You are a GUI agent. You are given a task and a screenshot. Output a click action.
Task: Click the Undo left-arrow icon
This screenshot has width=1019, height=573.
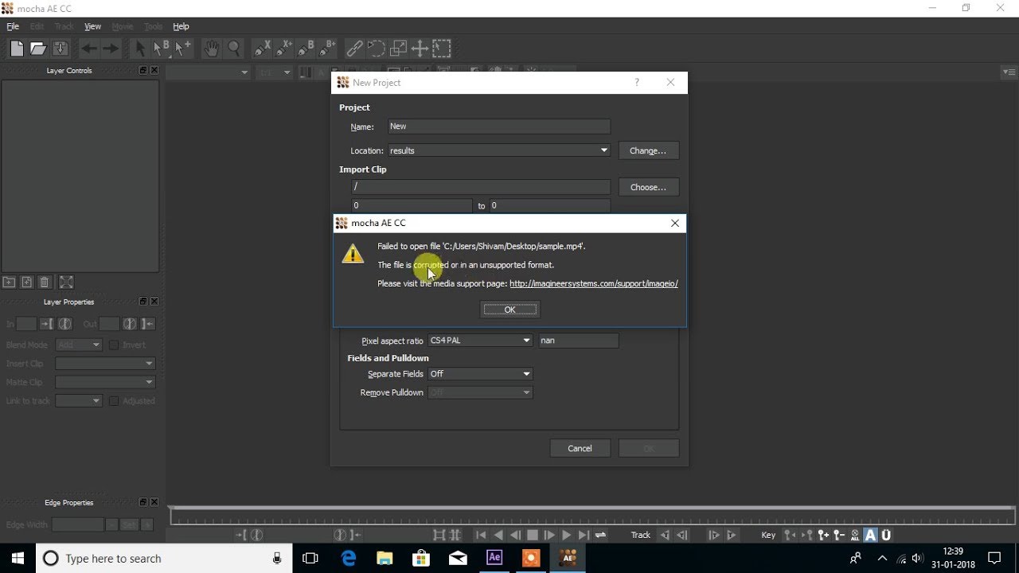[x=88, y=49]
